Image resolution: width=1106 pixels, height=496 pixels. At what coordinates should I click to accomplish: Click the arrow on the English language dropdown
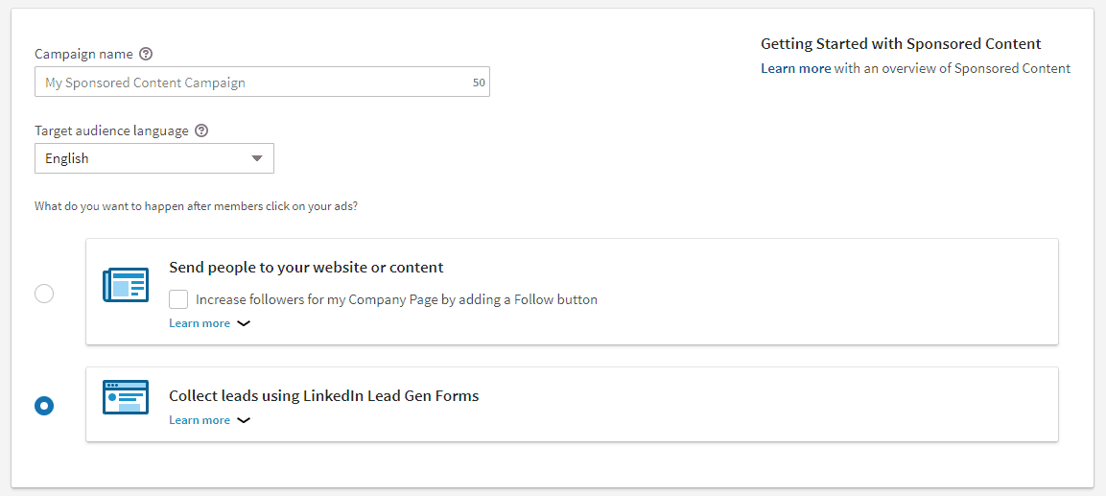click(x=256, y=158)
